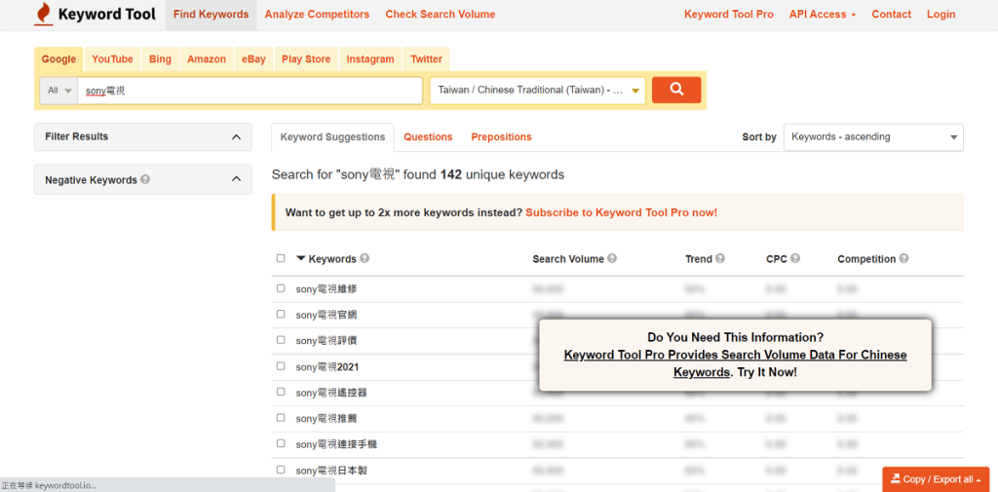Open the Taiwan / Chinese Traditional language dropdown
The image size is (998, 492).
(x=538, y=91)
